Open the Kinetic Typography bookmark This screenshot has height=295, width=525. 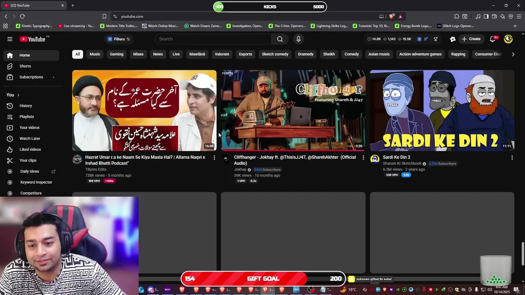pos(34,26)
